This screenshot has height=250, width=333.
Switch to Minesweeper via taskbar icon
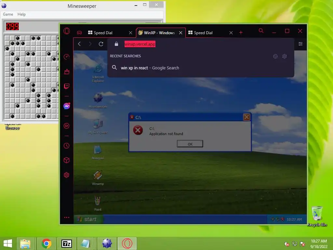[107, 243]
